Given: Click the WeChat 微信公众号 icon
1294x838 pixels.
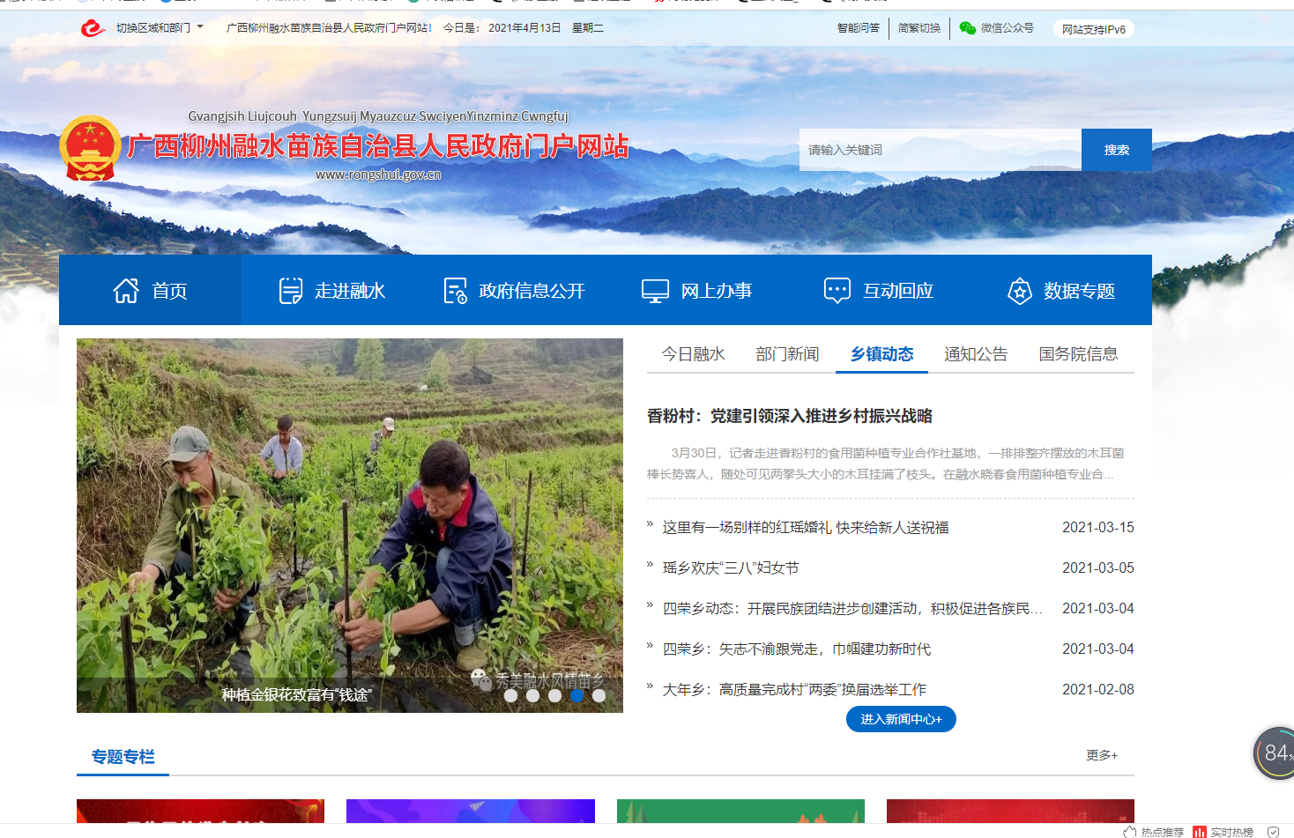Looking at the screenshot, I should pos(967,28).
